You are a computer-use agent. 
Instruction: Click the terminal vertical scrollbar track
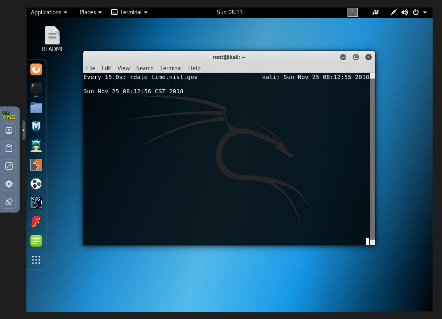pos(373,159)
